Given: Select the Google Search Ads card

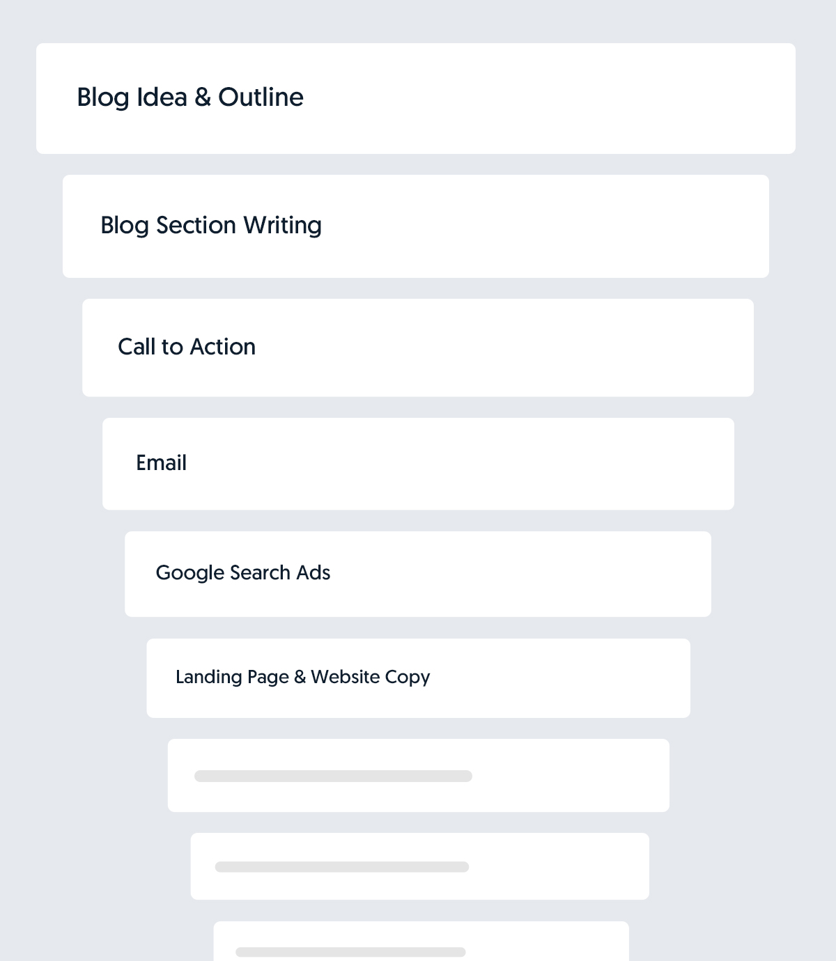Looking at the screenshot, I should pyautogui.click(x=418, y=574).
